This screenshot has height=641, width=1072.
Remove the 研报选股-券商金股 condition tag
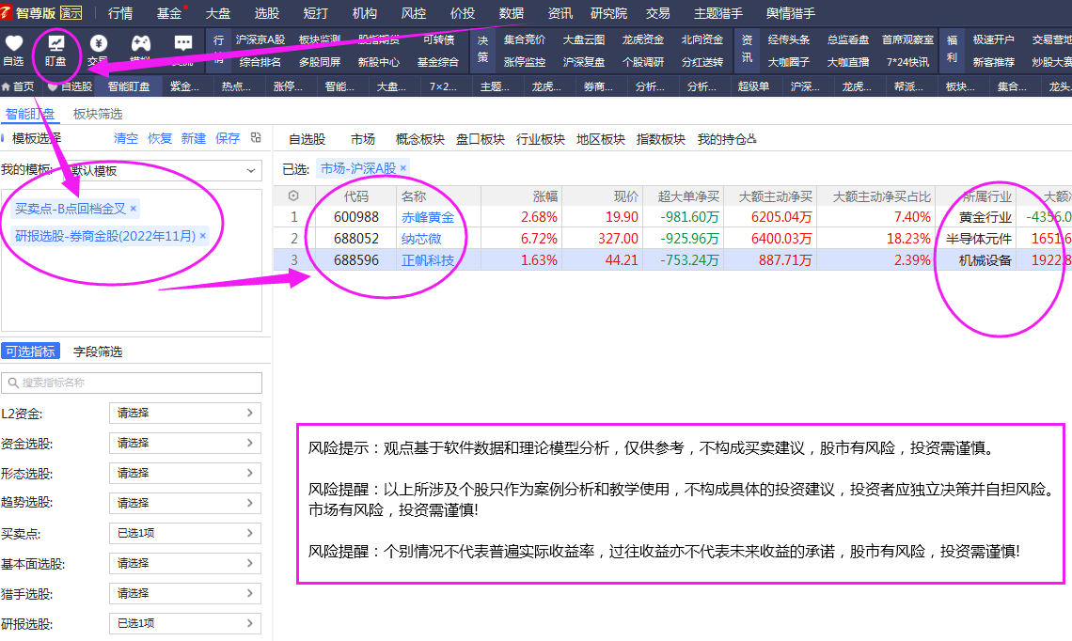click(202, 236)
